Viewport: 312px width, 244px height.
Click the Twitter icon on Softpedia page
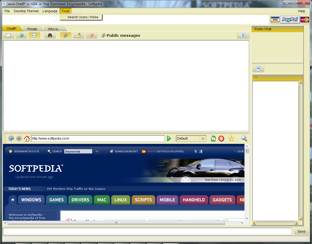[x=196, y=152]
